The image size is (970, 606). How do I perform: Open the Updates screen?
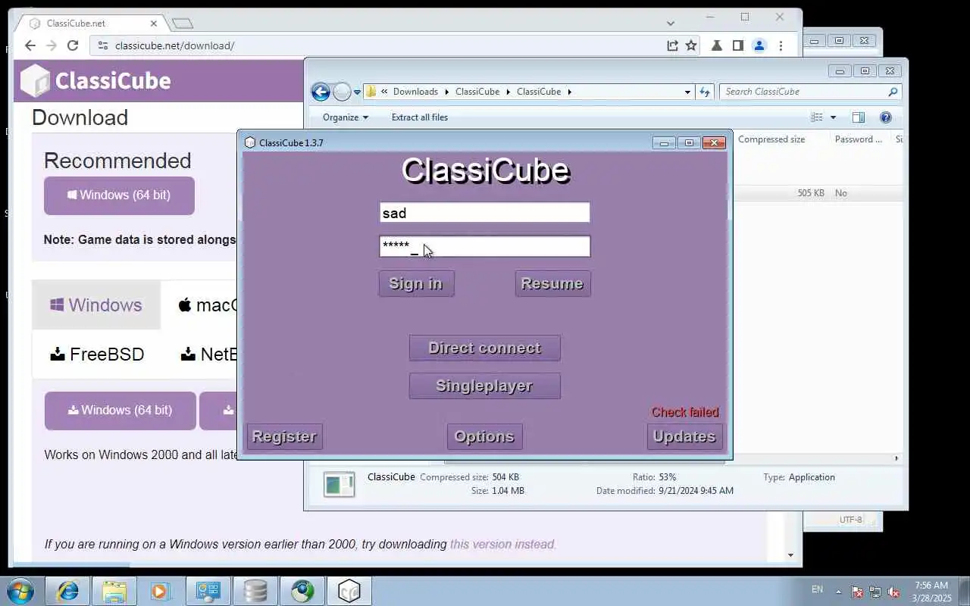pyautogui.click(x=684, y=436)
